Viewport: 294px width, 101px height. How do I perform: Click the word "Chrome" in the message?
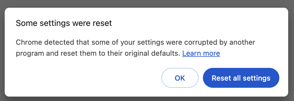(x=29, y=42)
